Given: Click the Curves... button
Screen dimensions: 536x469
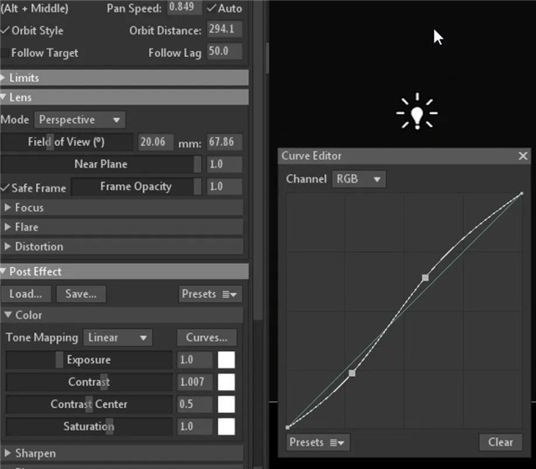Looking at the screenshot, I should coord(207,338).
